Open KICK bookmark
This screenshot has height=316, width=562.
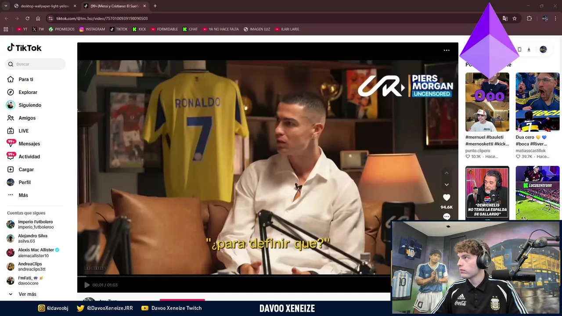tap(139, 29)
